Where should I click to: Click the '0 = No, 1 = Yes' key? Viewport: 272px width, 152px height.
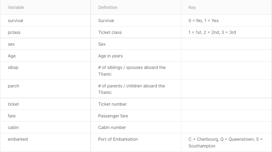pyautogui.click(x=203, y=21)
